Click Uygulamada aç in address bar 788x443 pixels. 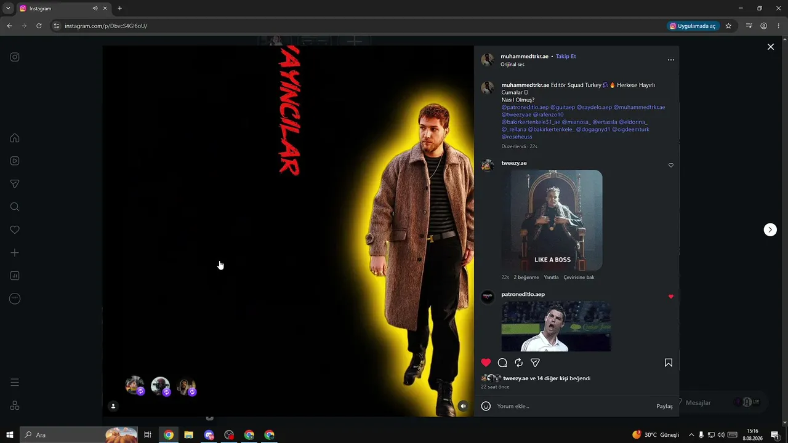(x=693, y=26)
